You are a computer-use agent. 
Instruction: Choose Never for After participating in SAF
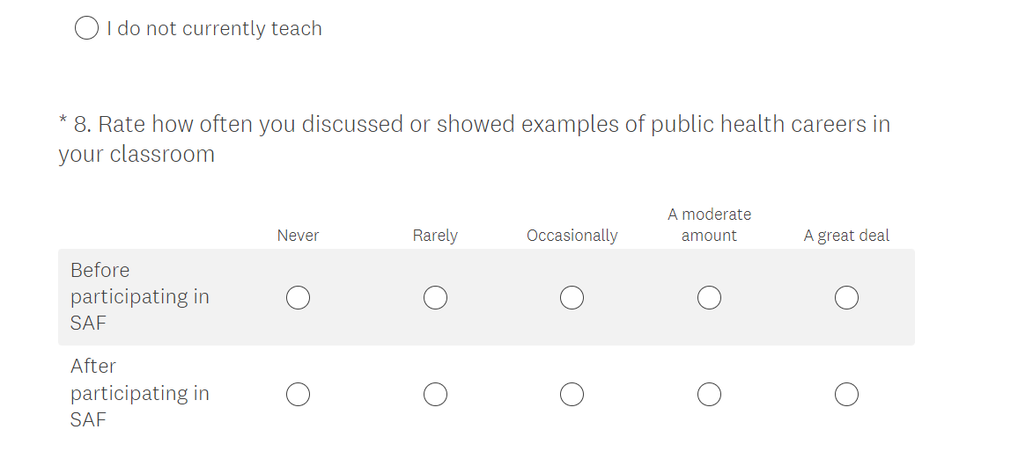point(298,395)
